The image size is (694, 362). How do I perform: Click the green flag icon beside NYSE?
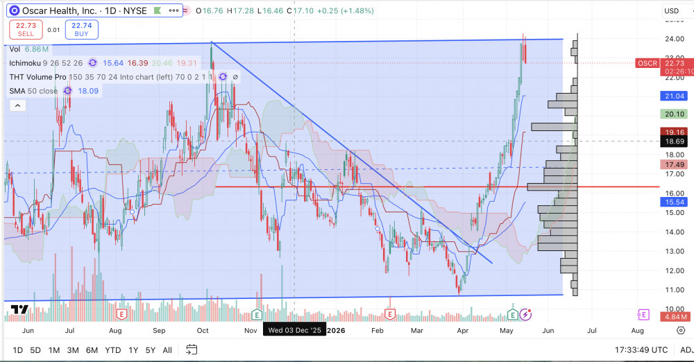158,10
